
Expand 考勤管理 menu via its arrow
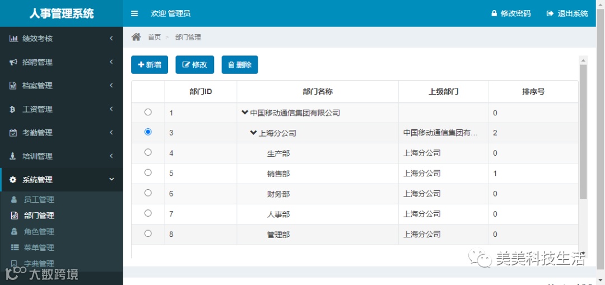click(x=111, y=133)
